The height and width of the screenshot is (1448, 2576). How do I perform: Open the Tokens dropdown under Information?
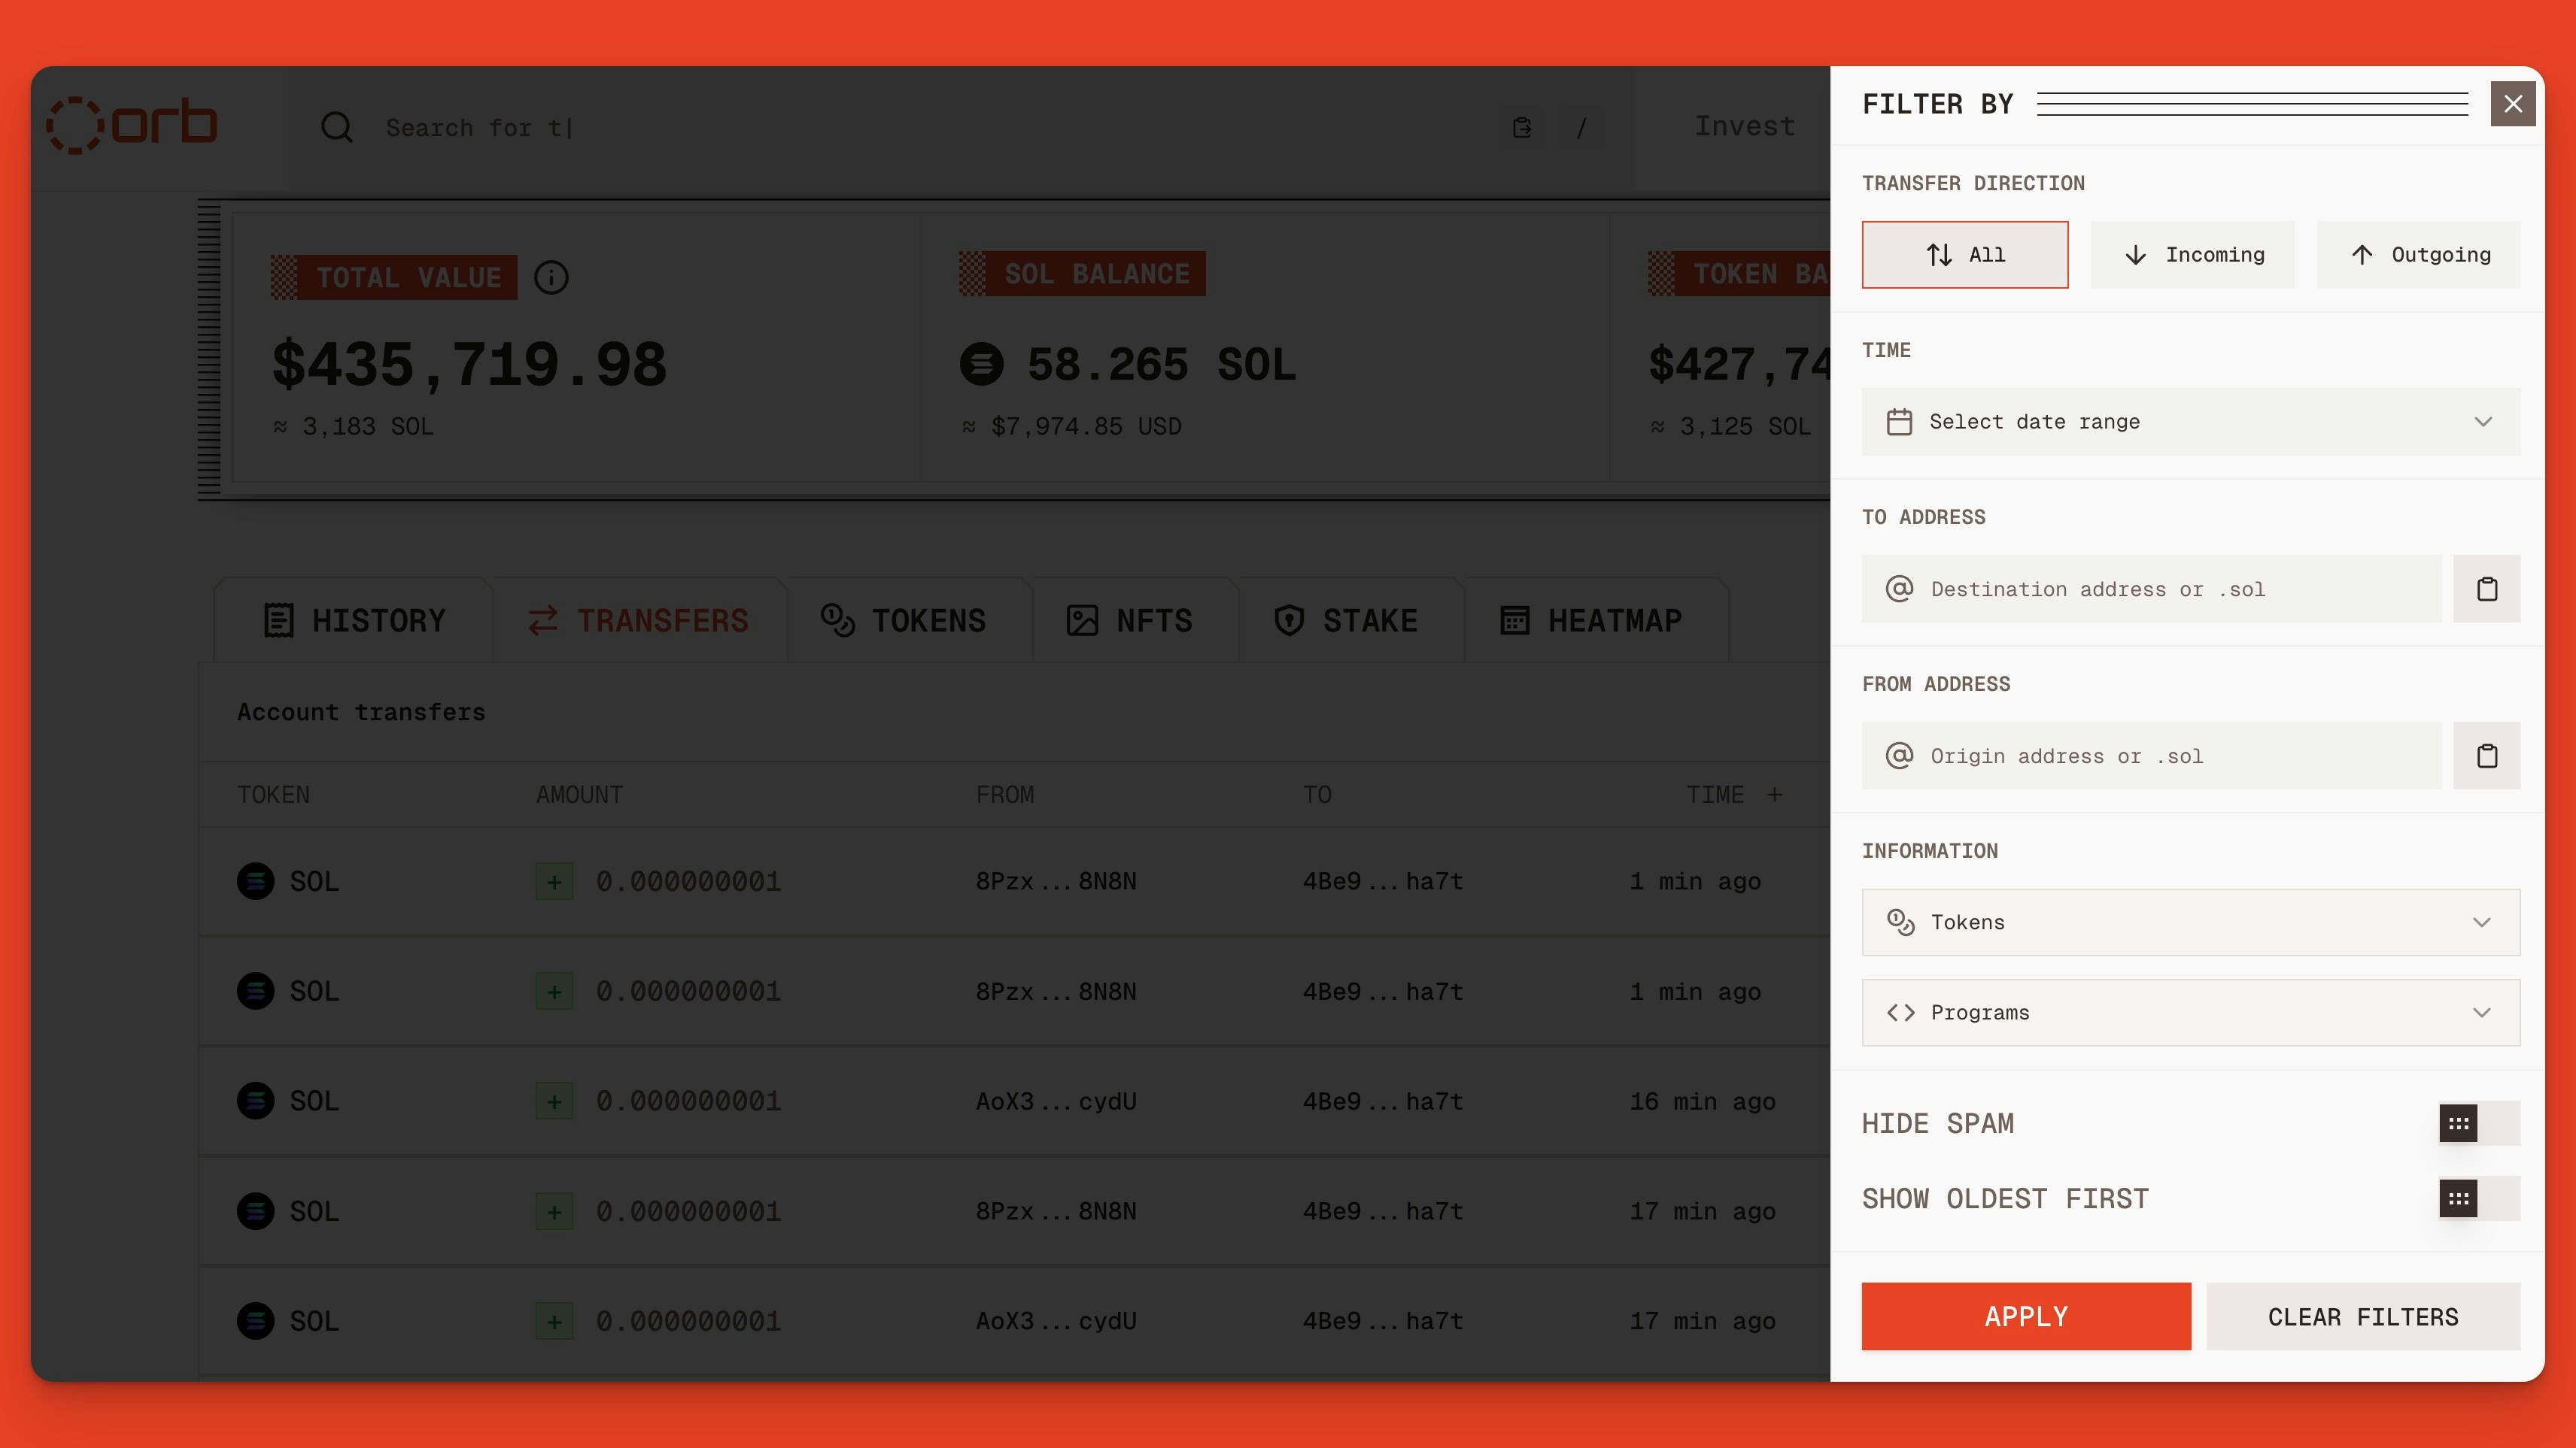coord(2191,922)
